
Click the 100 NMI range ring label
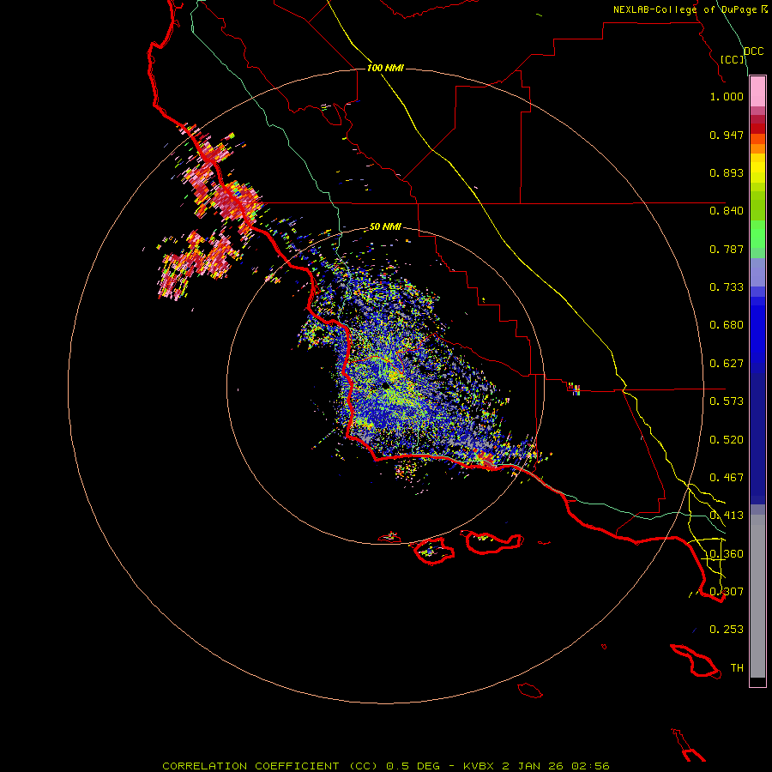pyautogui.click(x=385, y=68)
